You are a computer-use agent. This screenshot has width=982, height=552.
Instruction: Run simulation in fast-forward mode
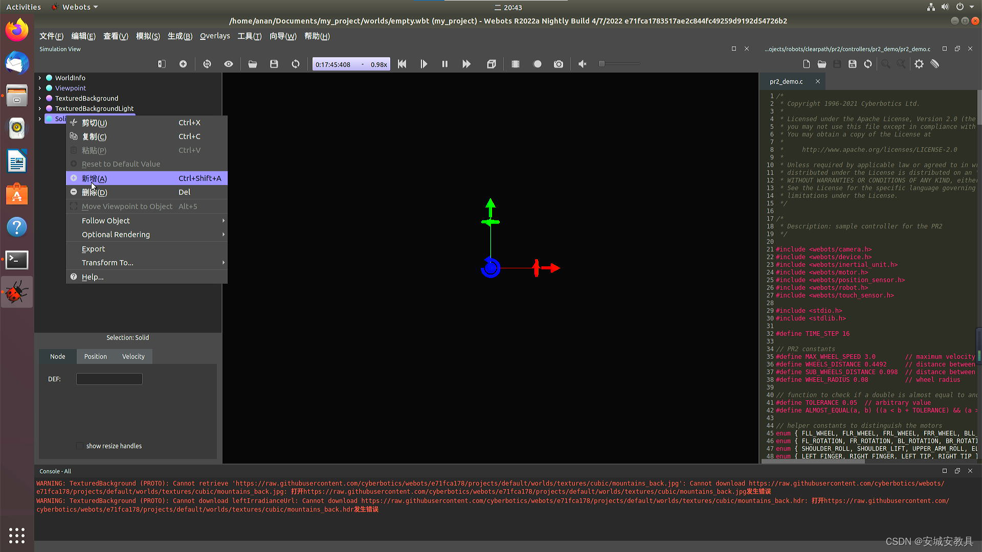pyautogui.click(x=466, y=64)
